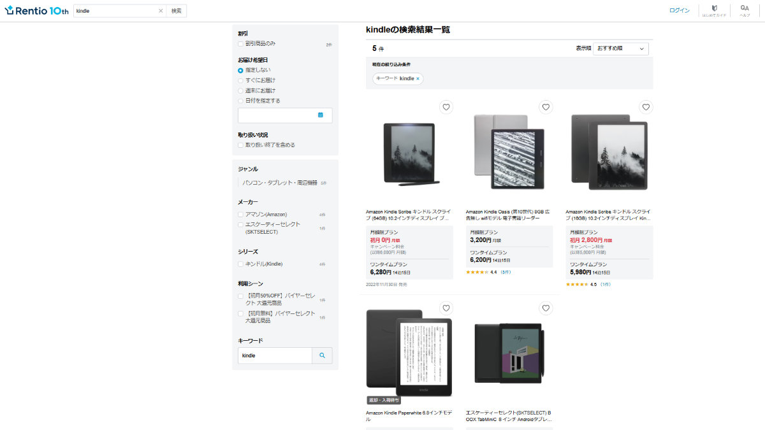Select the 日付を指定する radio option
The image size is (765, 430).
(240, 101)
